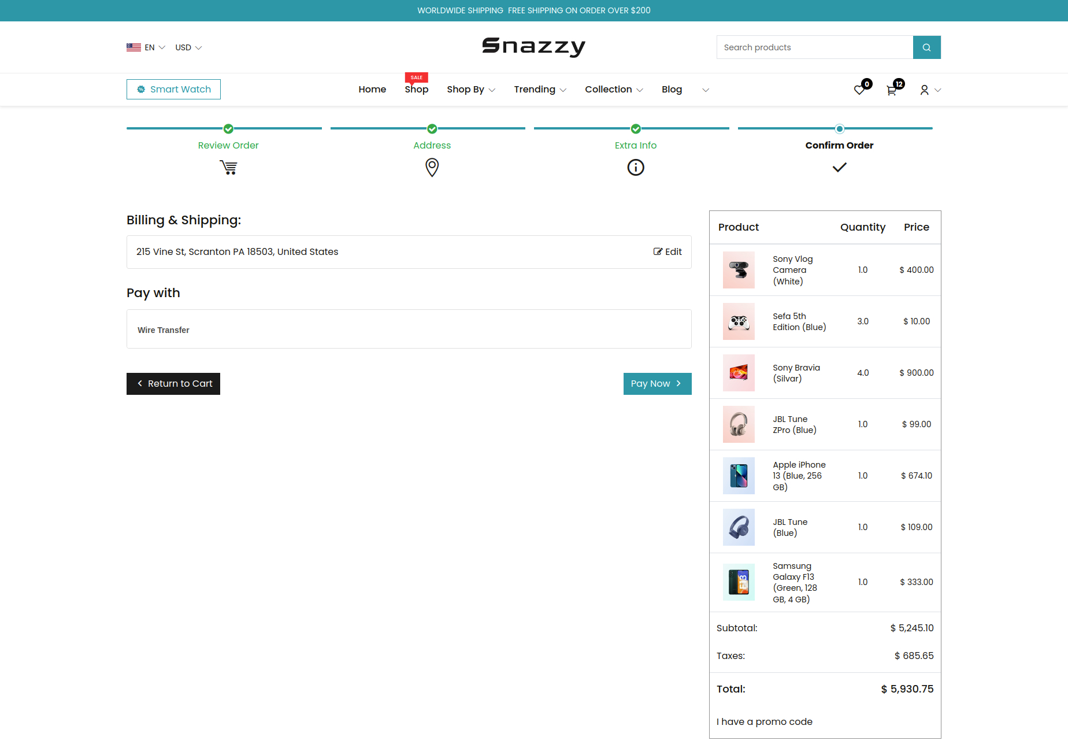The height and width of the screenshot is (744, 1068).
Task: Click the taxes value $ 685.65
Action: (914, 656)
